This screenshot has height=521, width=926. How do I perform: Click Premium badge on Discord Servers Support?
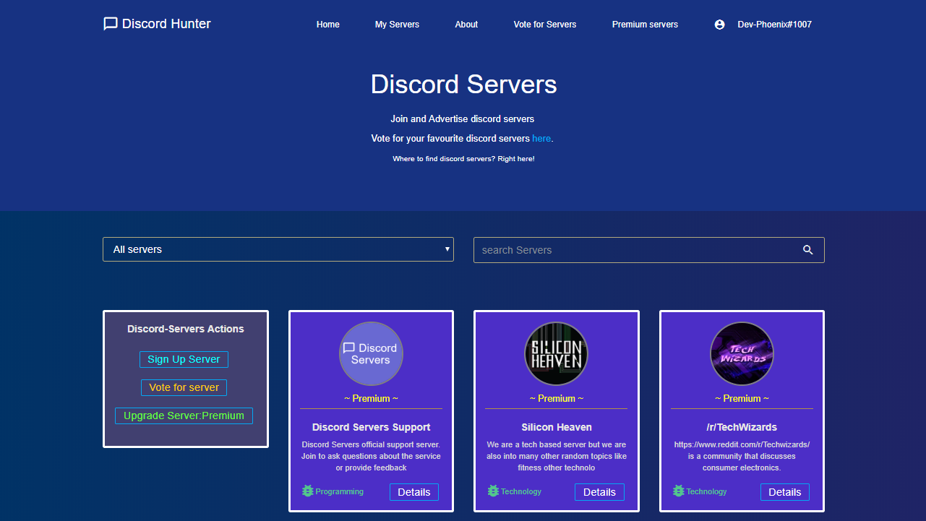[x=371, y=398]
